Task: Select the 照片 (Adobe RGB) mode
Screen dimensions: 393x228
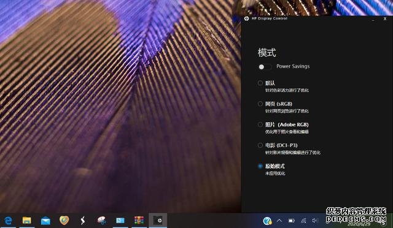Action: (x=260, y=124)
